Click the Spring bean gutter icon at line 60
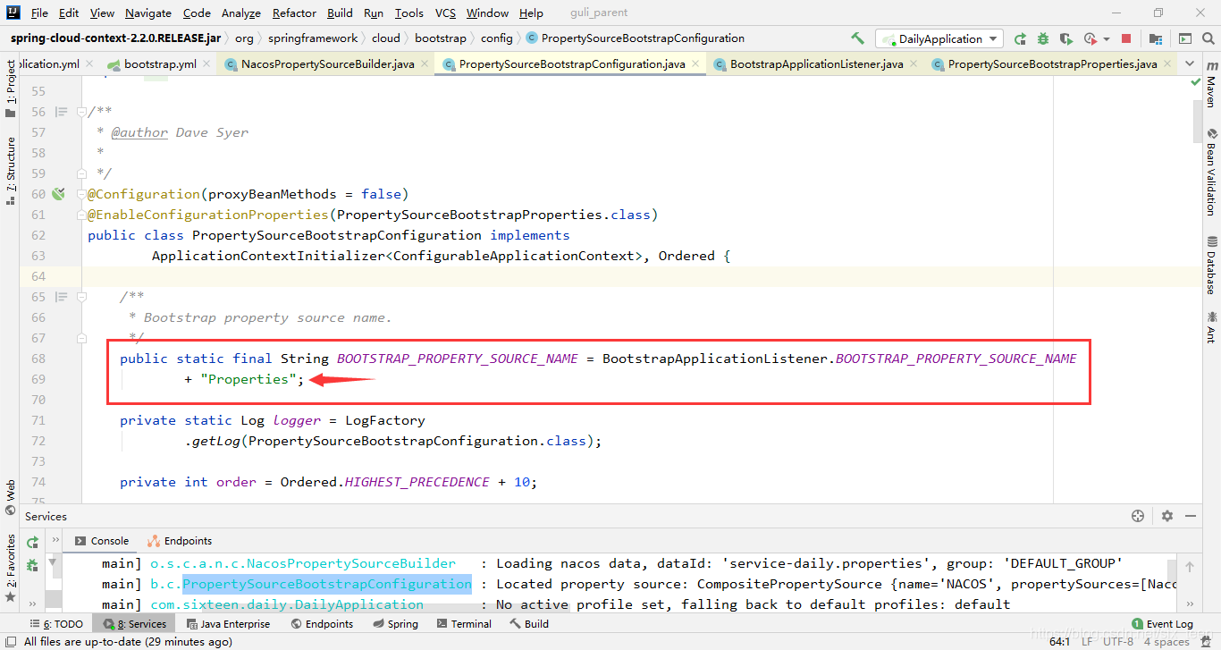 click(x=59, y=194)
